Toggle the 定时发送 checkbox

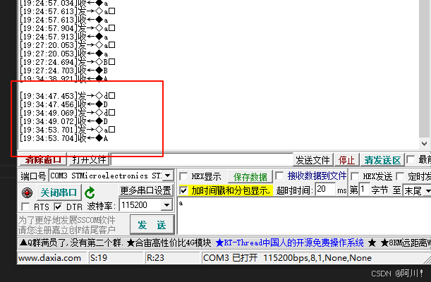click(400, 176)
